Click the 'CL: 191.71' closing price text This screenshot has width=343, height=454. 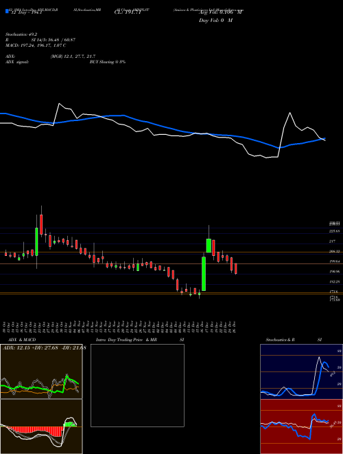[128, 13]
